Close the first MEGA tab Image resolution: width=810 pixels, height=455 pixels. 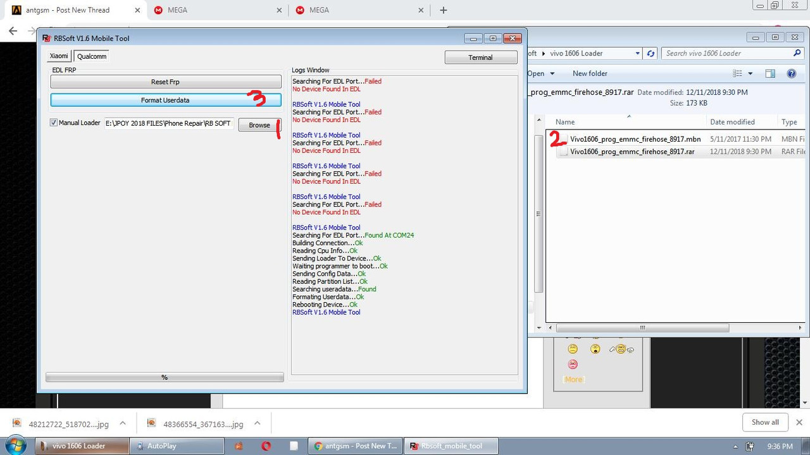point(280,10)
